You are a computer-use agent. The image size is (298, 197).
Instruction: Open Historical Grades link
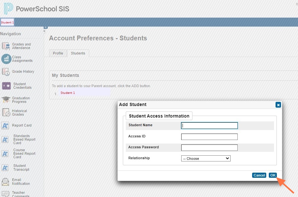pyautogui.click(x=19, y=112)
